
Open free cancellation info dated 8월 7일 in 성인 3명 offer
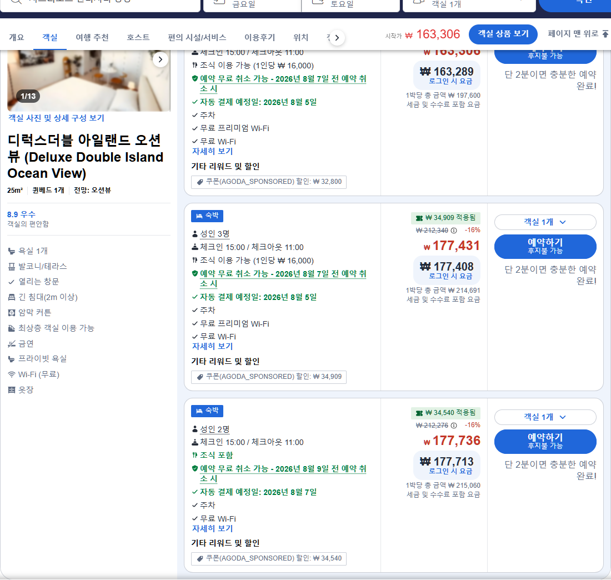[x=283, y=279]
